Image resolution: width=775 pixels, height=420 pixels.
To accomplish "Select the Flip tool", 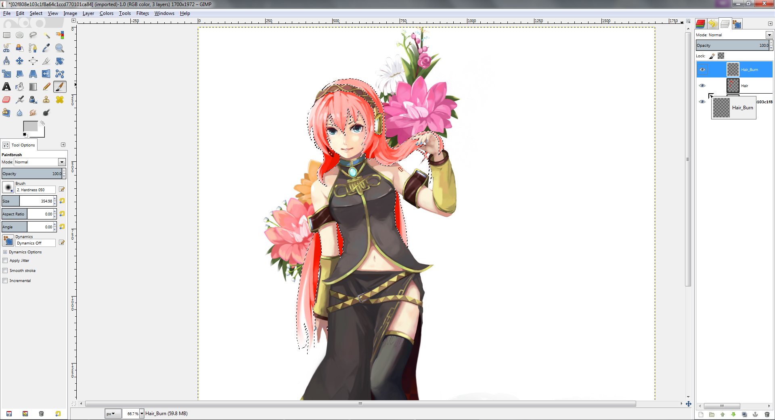I will click(x=46, y=74).
